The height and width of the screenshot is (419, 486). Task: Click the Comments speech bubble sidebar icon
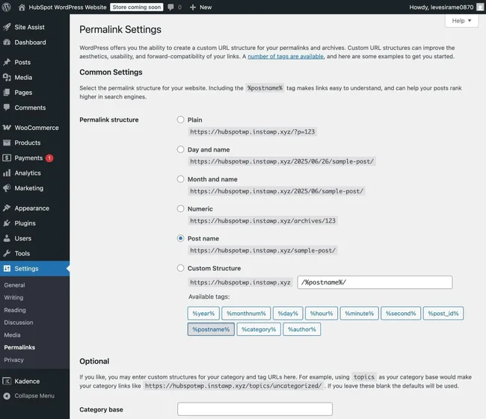pyautogui.click(x=7, y=108)
